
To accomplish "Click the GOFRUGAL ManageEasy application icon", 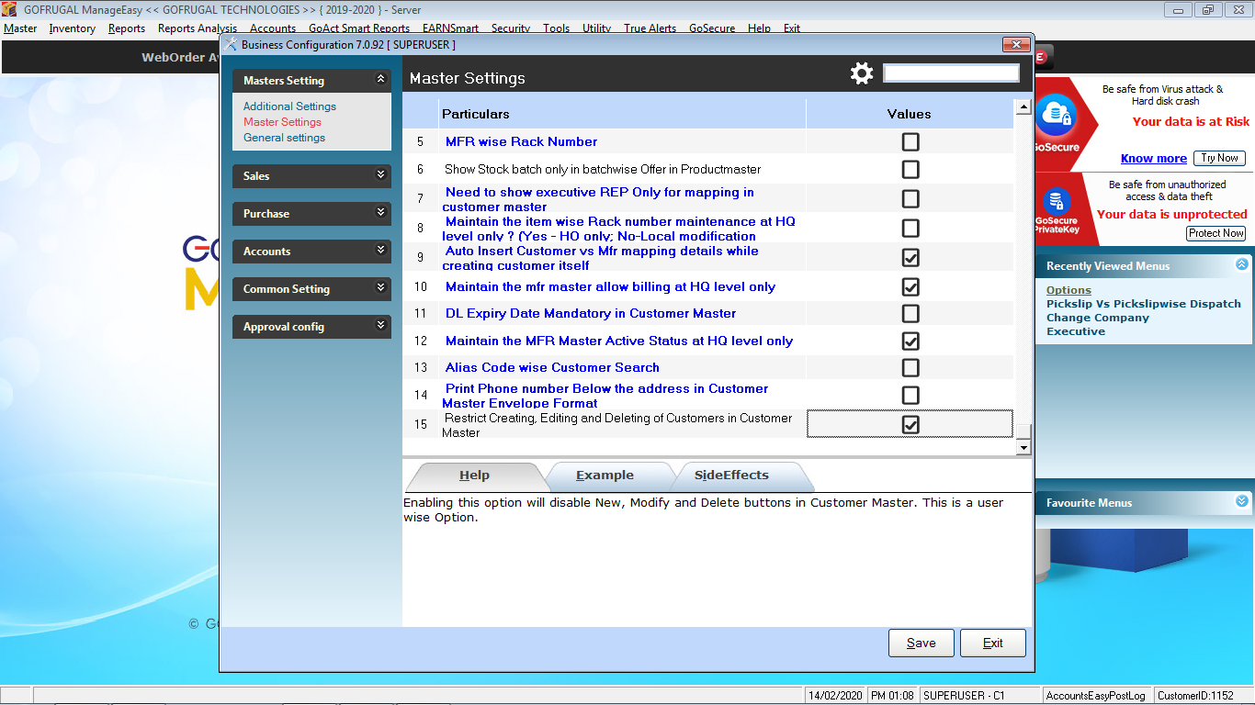I will pos(10,10).
